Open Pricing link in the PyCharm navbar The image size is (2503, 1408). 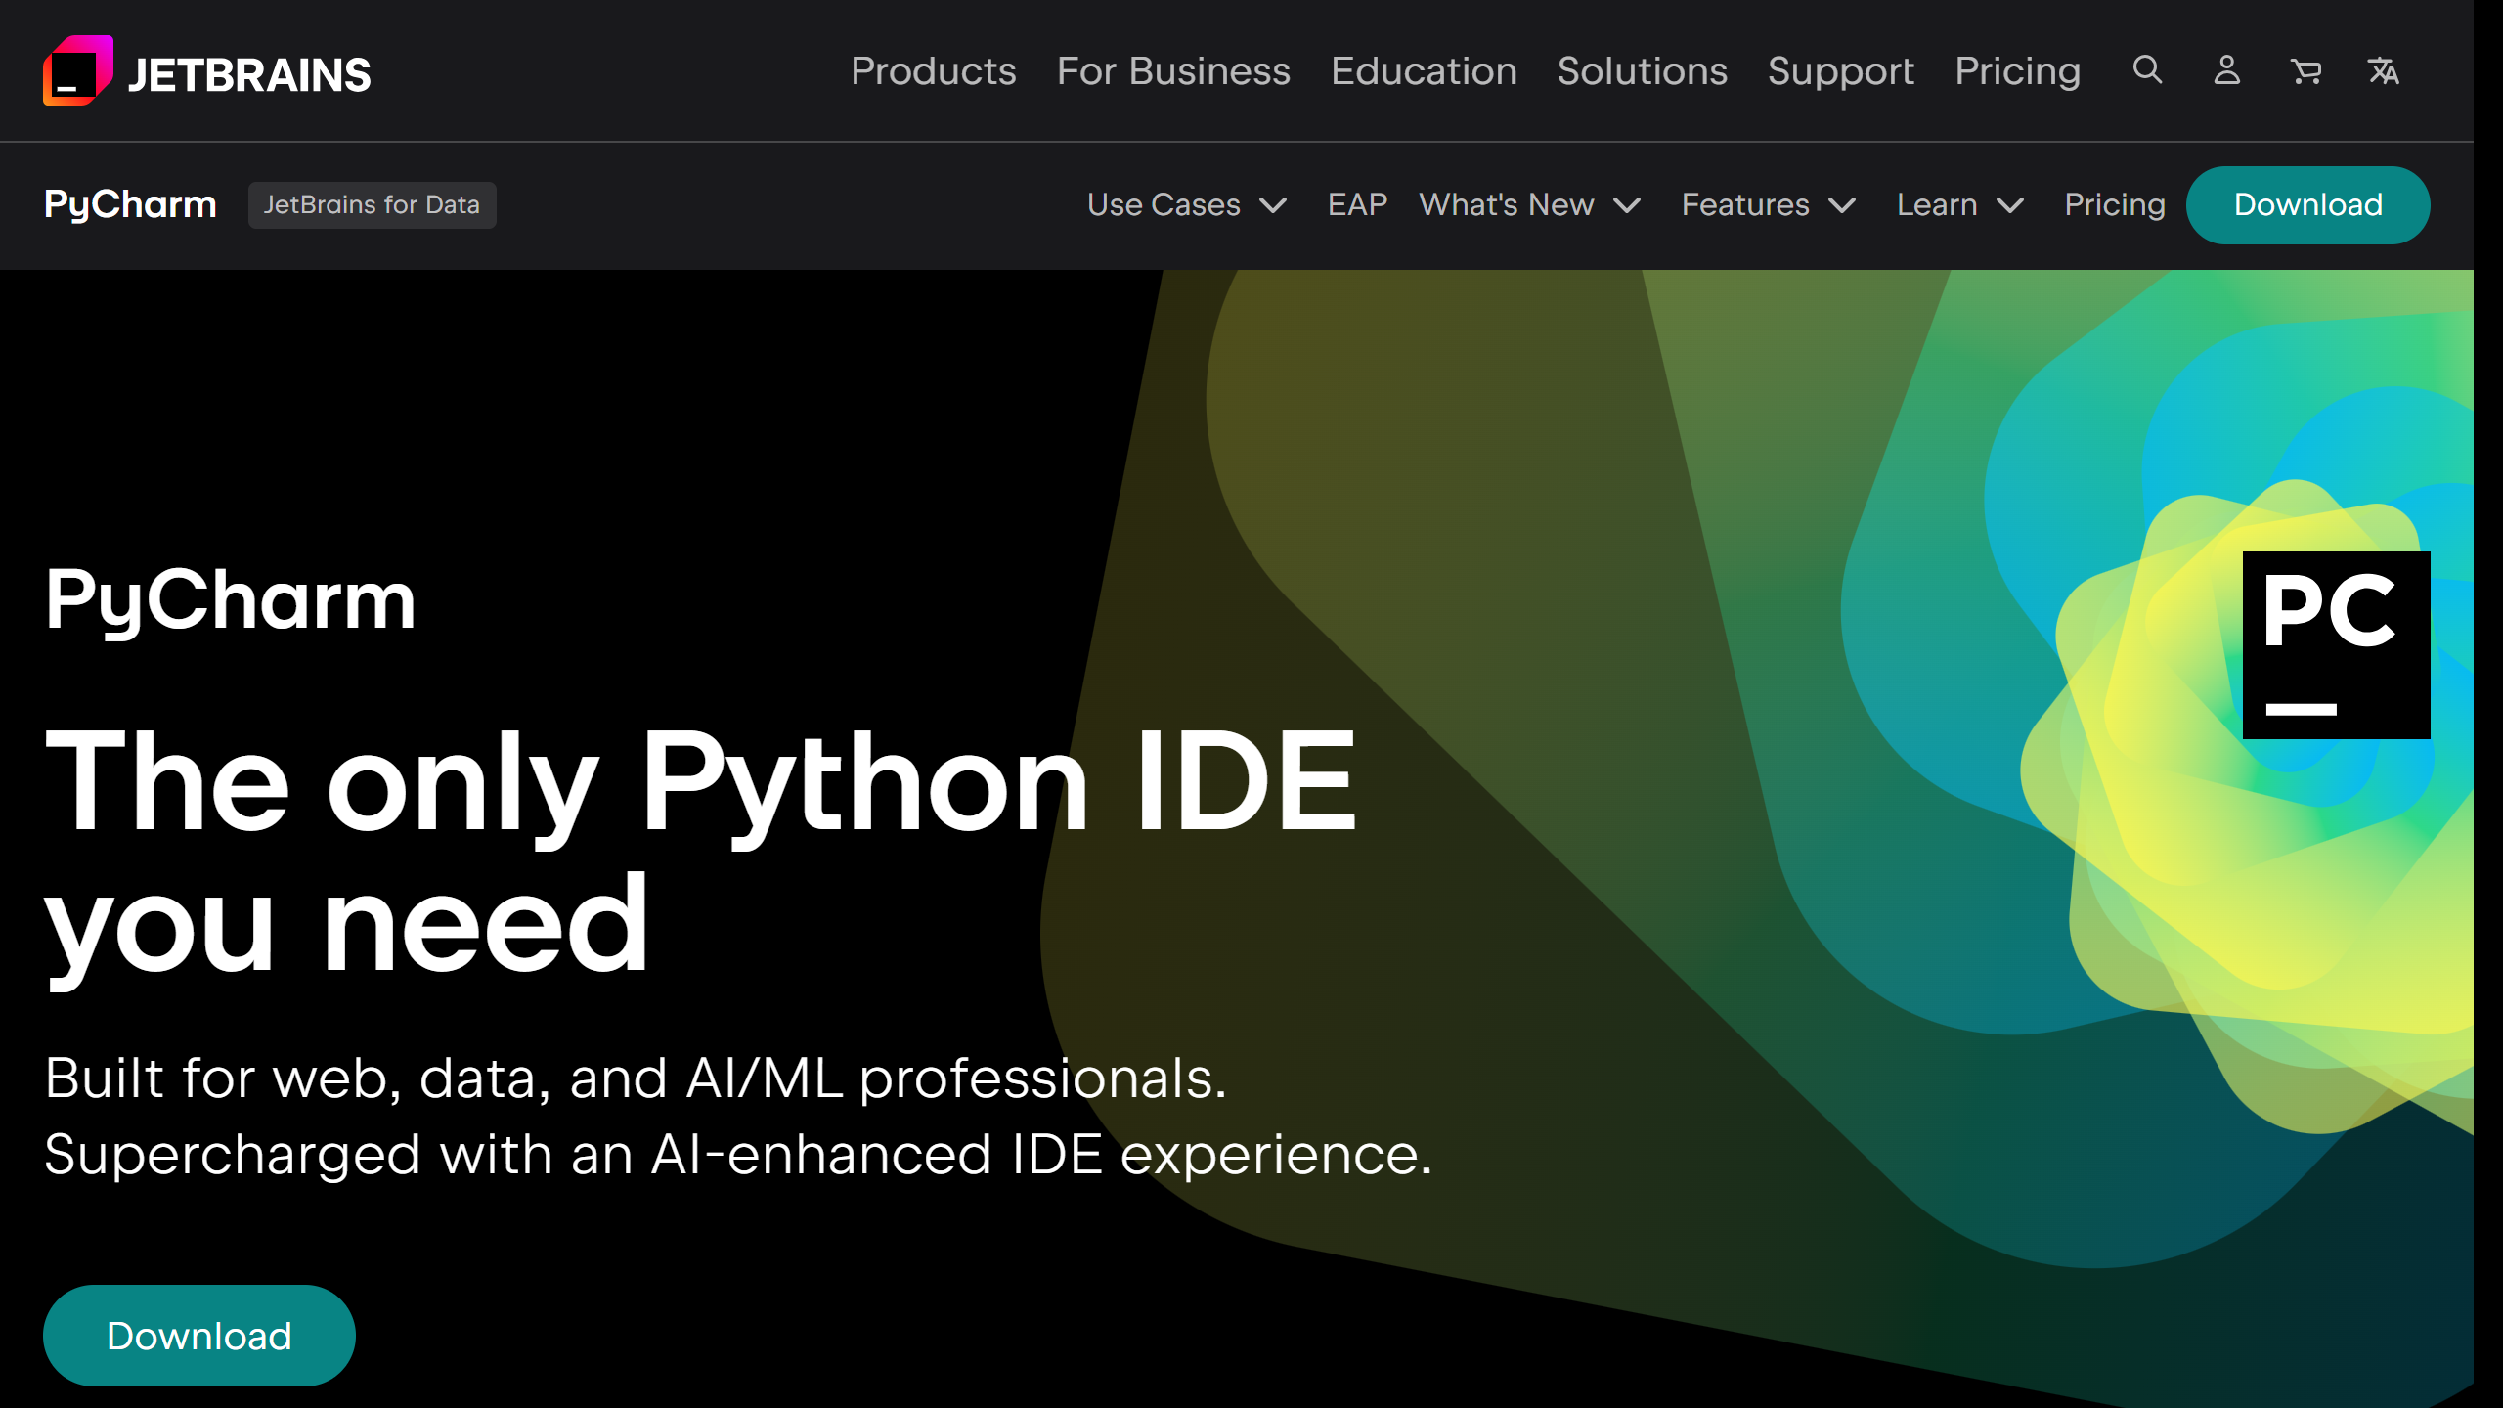pos(2114,204)
